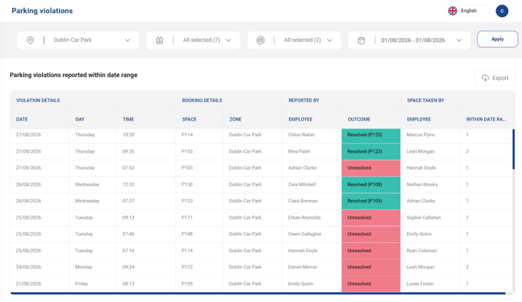The height and width of the screenshot is (302, 522).
Task: Click Unresolved outcome for Daniel Mercer report
Action: (x=371, y=267)
